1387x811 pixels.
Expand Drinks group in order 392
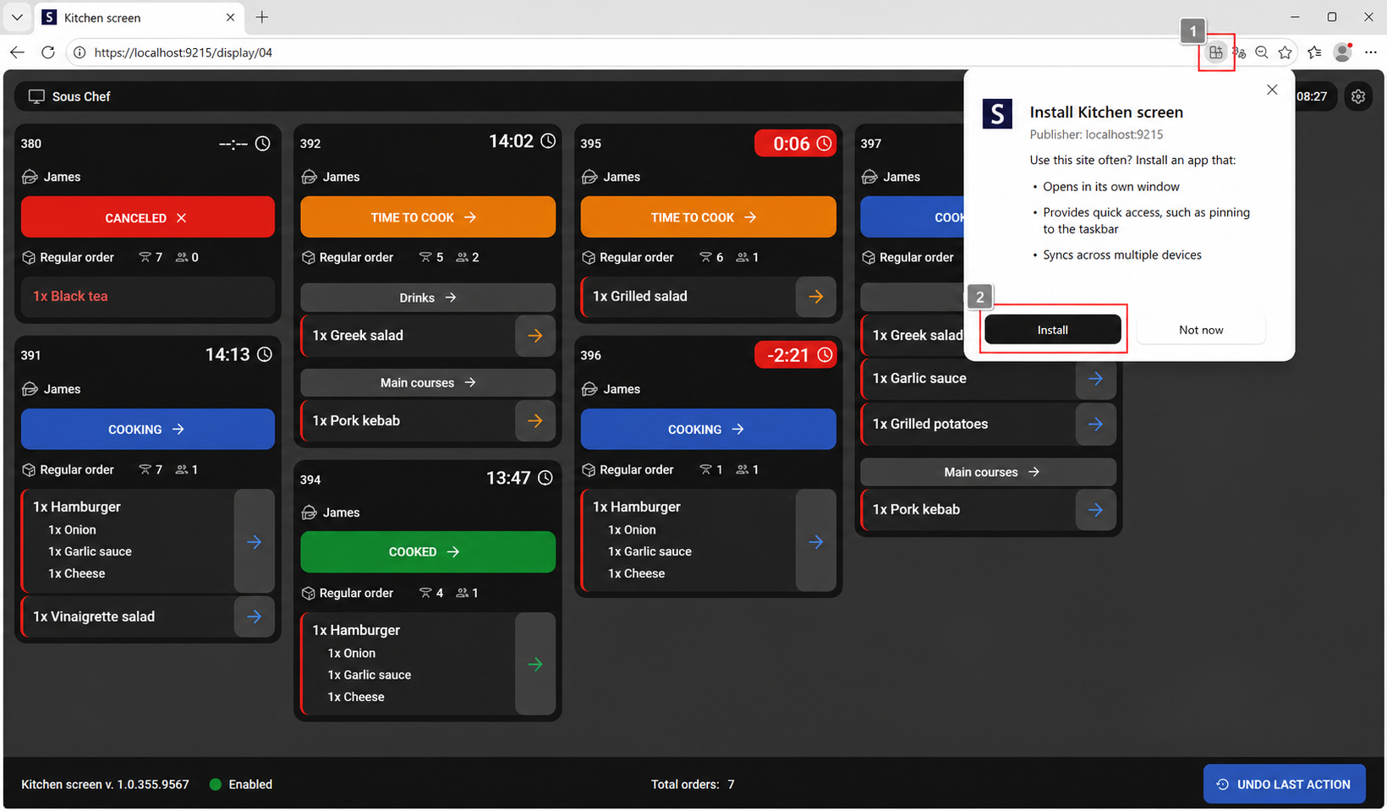(428, 298)
